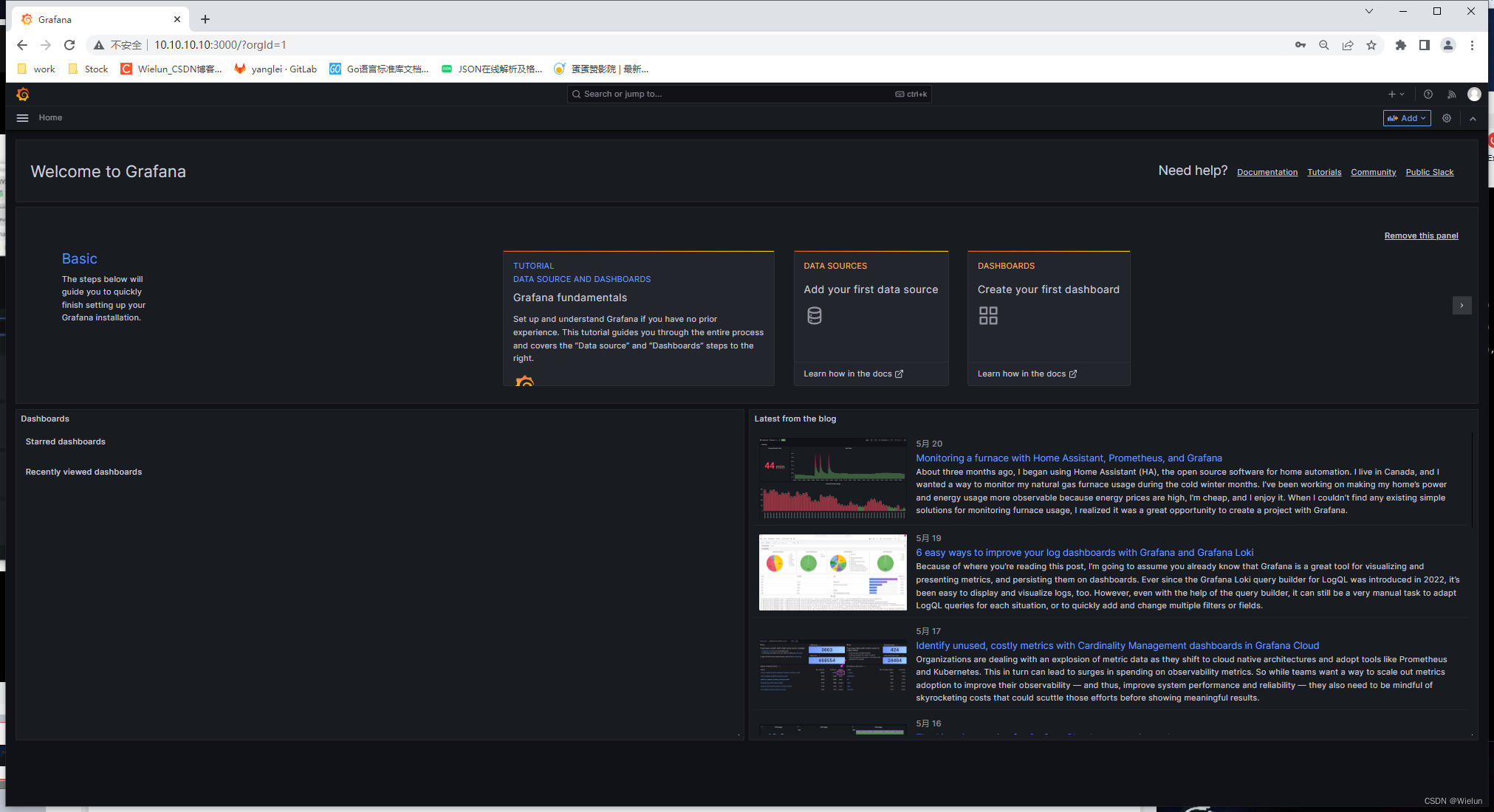Click the right chevron expander panel arrow
Viewport: 1494px width, 812px height.
[1461, 305]
